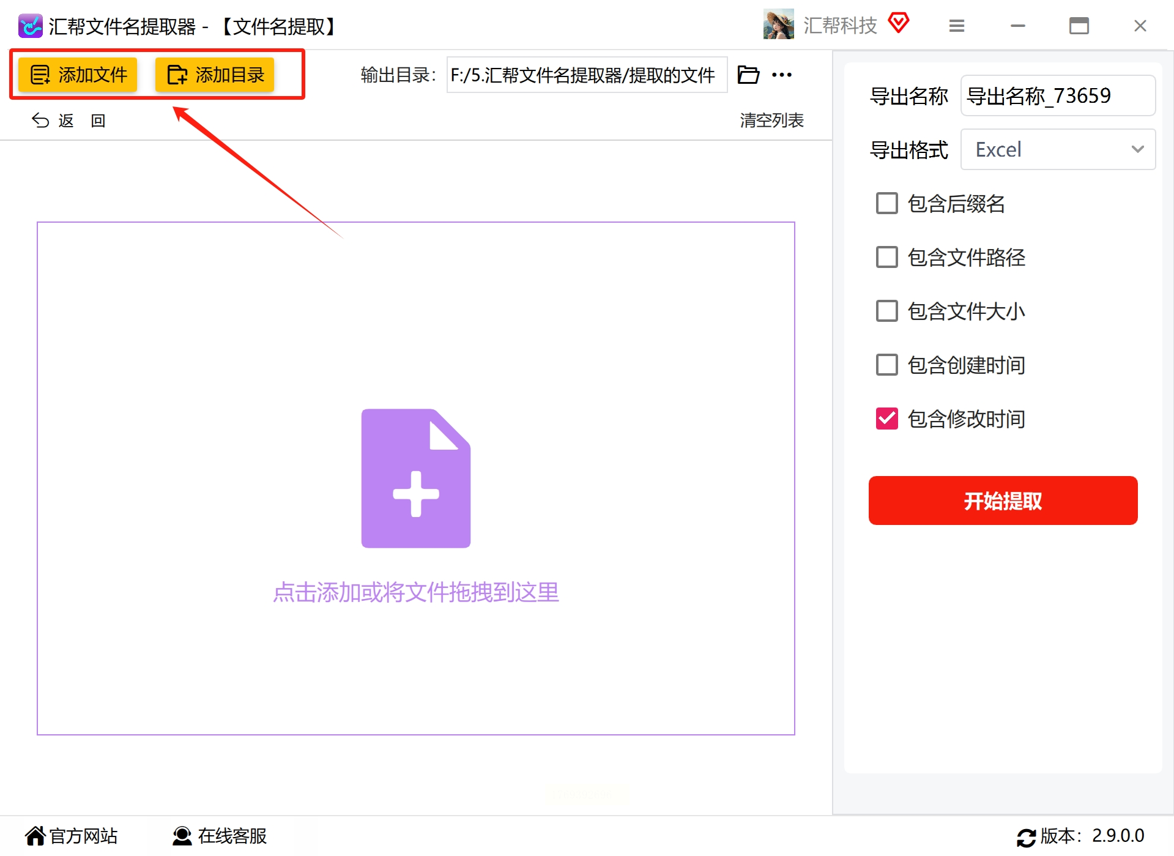Minimize the window

pyautogui.click(x=1018, y=26)
